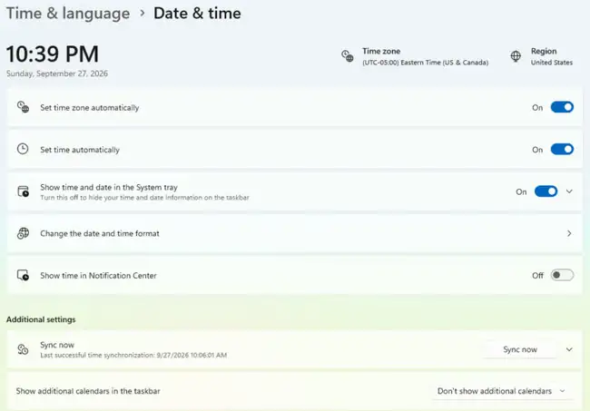Click the Sync now row icon
Viewport: 590px width, 411px height.
pyautogui.click(x=23, y=349)
